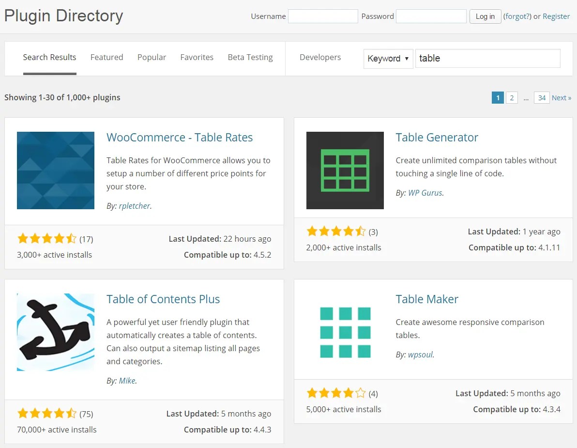Image resolution: width=577 pixels, height=448 pixels.
Task: Click the (17) rating count
Action: [x=87, y=239]
